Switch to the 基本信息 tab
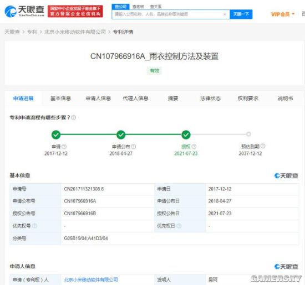 (x=60, y=99)
